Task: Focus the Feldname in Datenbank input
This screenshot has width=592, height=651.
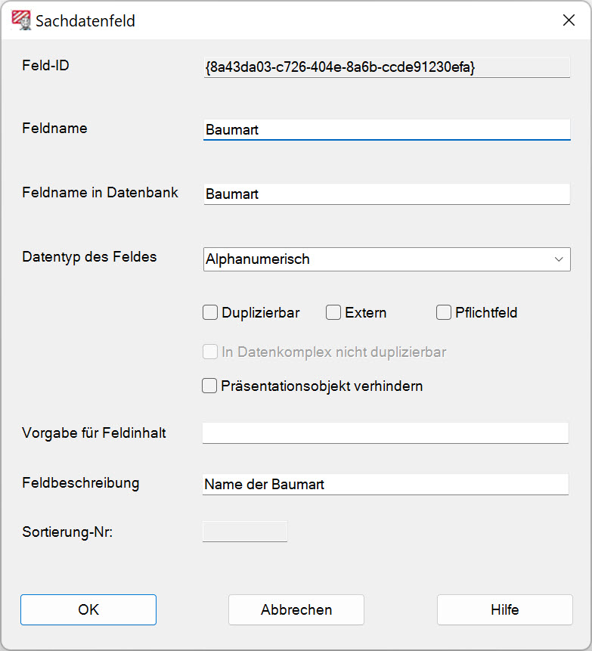Action: click(386, 194)
